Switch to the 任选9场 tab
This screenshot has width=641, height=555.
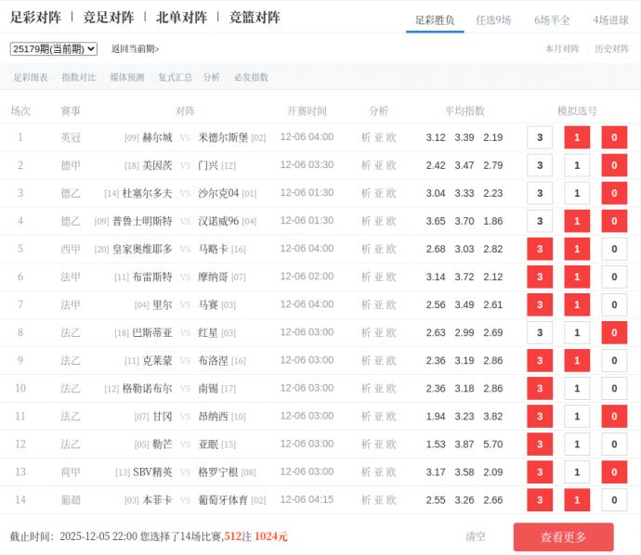tap(493, 19)
